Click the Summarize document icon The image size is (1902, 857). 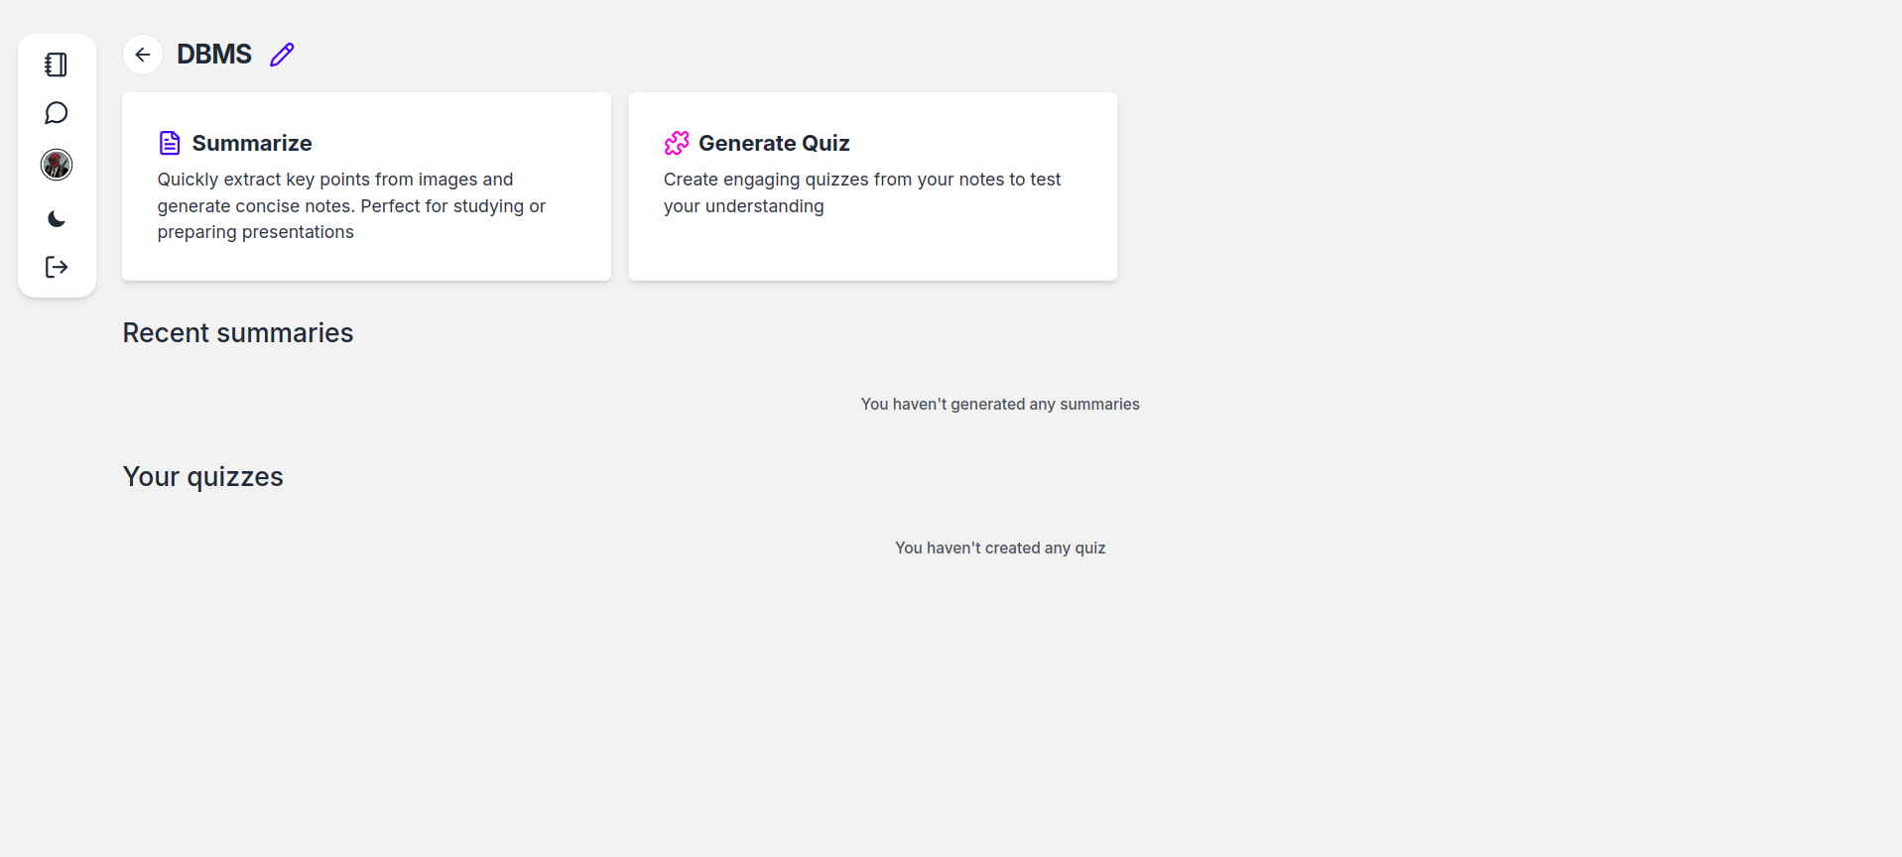[170, 142]
